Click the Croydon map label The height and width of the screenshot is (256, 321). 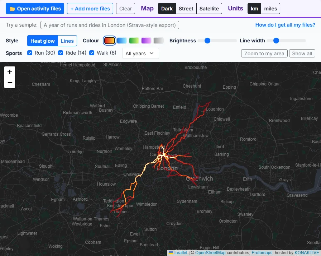click(174, 224)
